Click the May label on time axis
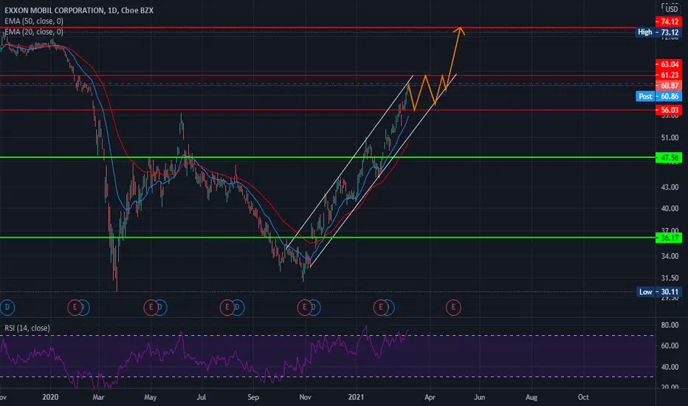 [150, 397]
